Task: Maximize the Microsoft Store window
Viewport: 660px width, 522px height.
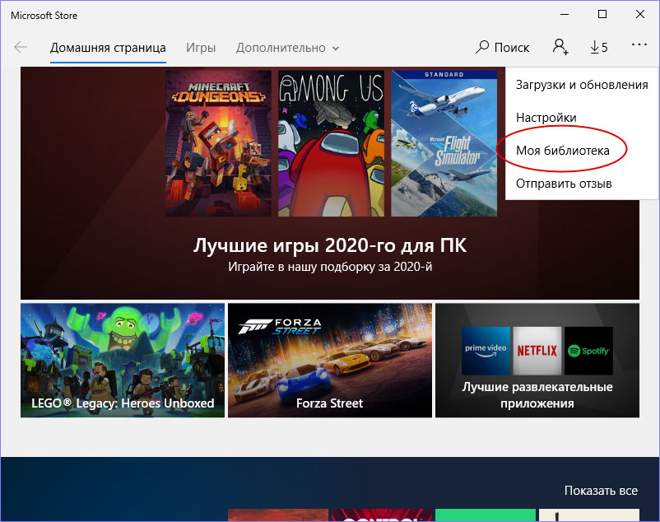Action: tap(602, 14)
